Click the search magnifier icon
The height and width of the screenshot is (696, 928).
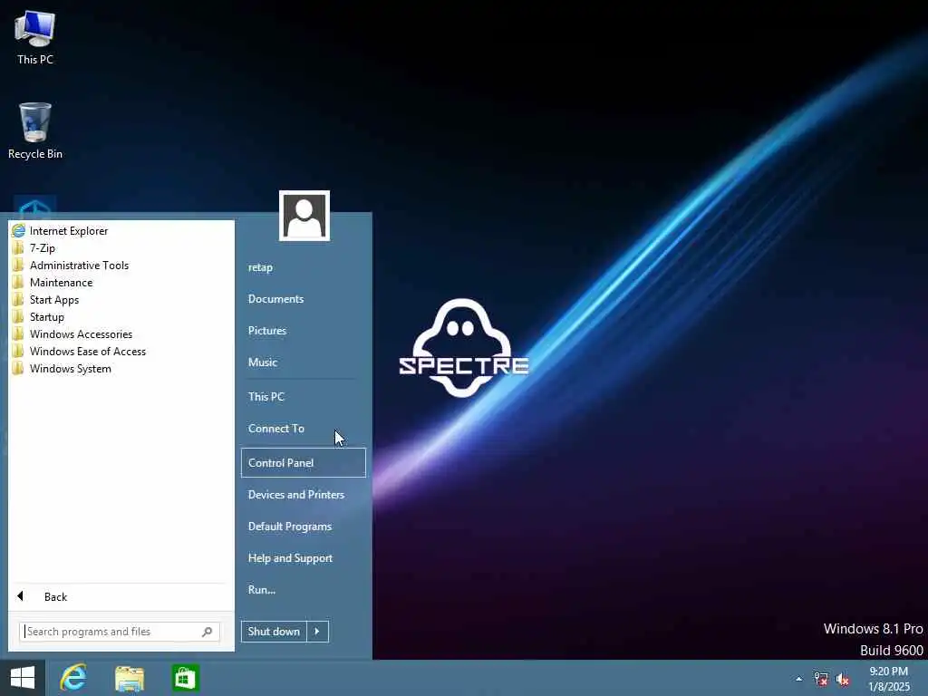click(208, 632)
